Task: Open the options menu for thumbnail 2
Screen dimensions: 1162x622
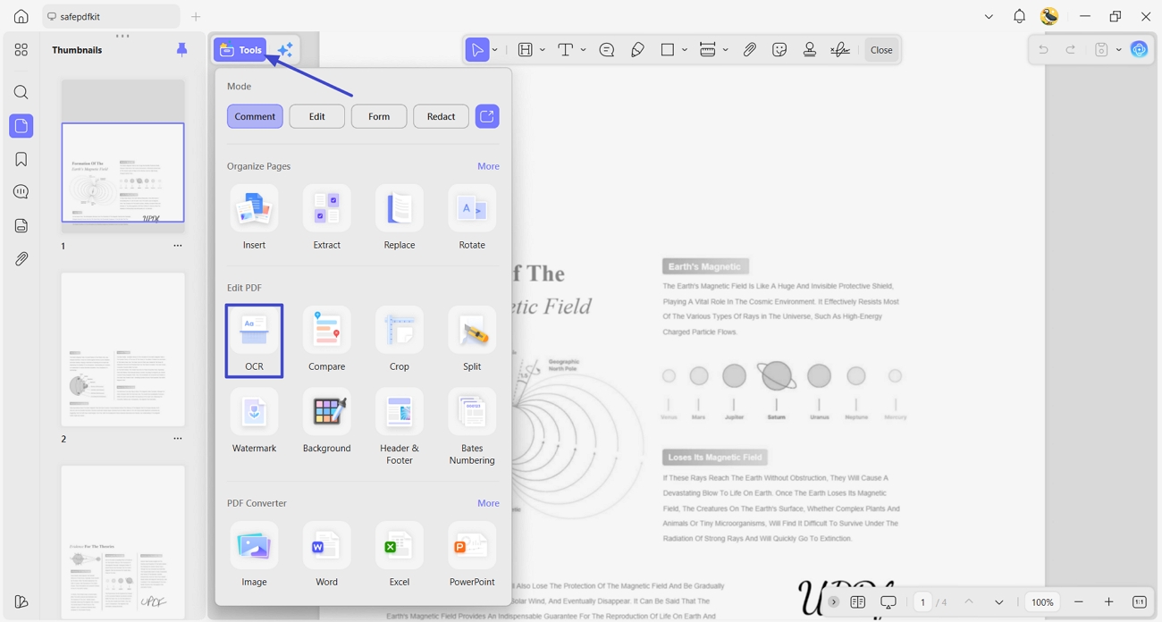Action: click(178, 439)
